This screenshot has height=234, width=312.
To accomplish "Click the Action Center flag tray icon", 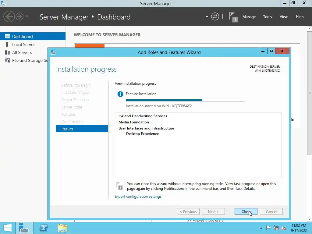I will click(x=268, y=228).
